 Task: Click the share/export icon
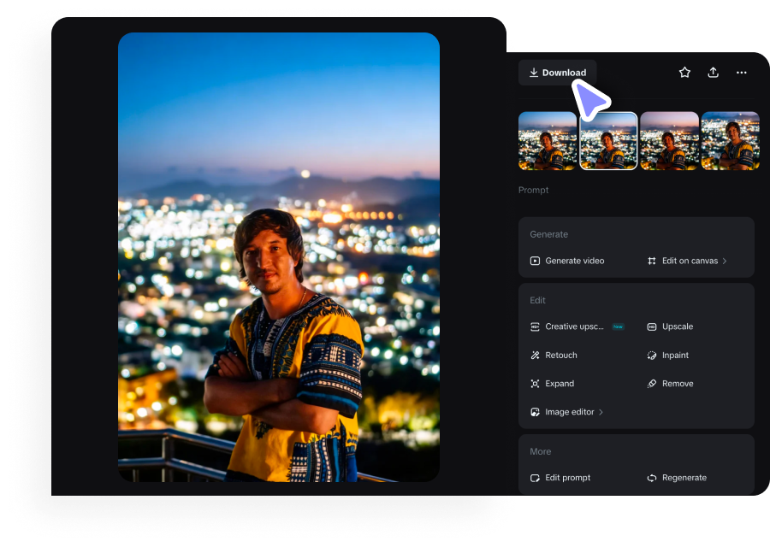click(713, 73)
